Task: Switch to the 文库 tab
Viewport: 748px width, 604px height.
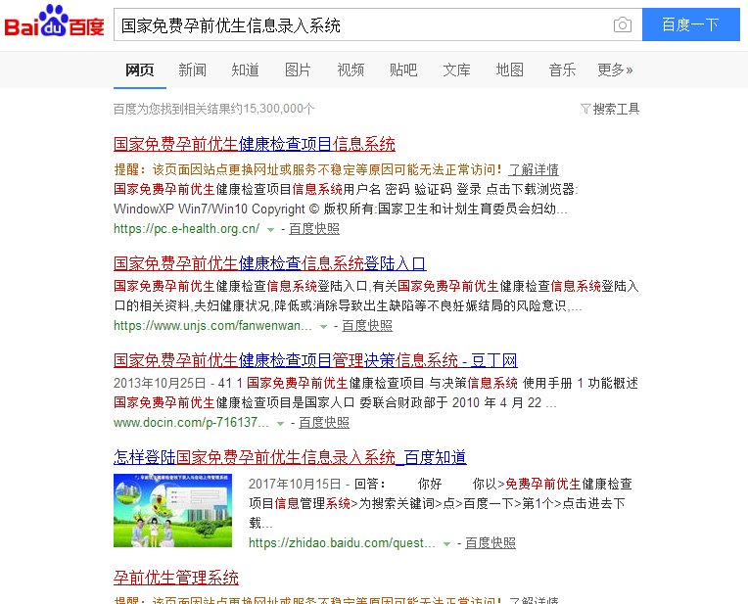Action: [x=456, y=70]
